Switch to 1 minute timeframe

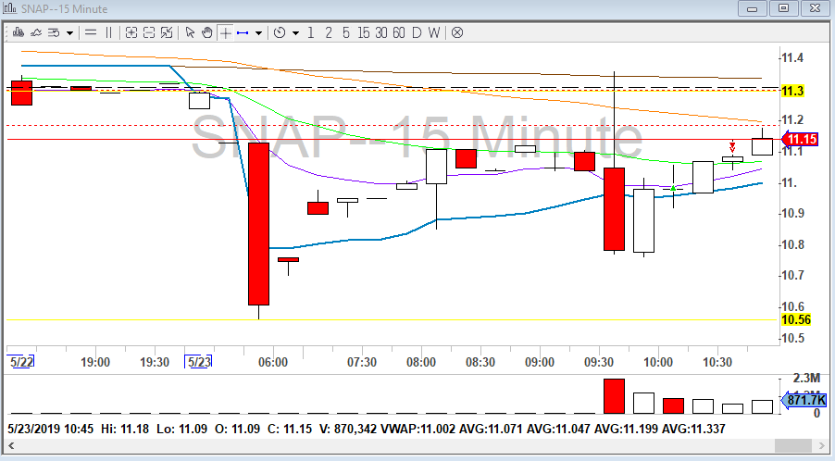point(310,32)
